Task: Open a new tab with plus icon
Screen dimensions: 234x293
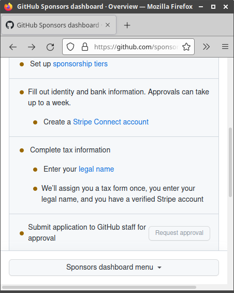Action: pyautogui.click(x=127, y=25)
